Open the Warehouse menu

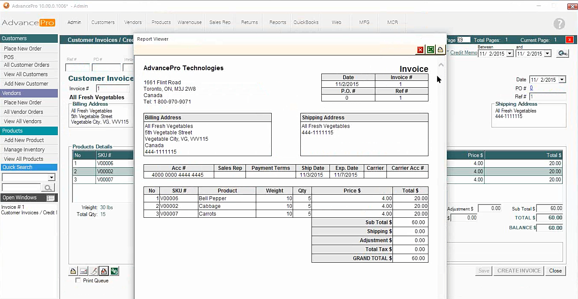[x=189, y=22]
